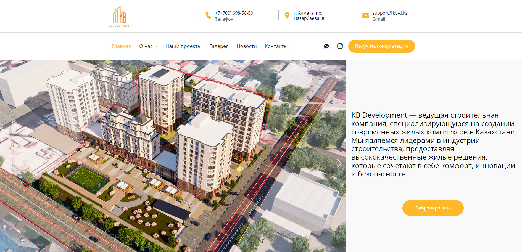
Task: Click the KB Development description paragraph
Action: pyautogui.click(x=434, y=144)
